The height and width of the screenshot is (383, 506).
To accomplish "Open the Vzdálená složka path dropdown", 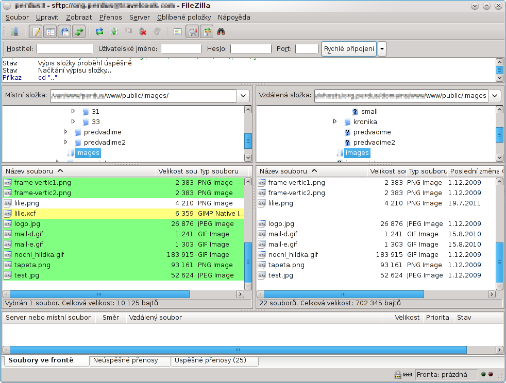I will tap(495, 96).
